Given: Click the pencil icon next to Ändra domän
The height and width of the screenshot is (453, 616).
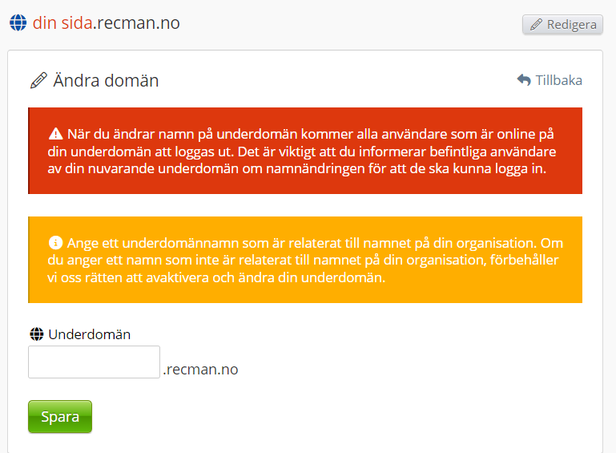Looking at the screenshot, I should (38, 80).
